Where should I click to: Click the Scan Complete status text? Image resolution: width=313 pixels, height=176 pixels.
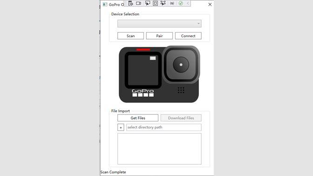(113, 172)
